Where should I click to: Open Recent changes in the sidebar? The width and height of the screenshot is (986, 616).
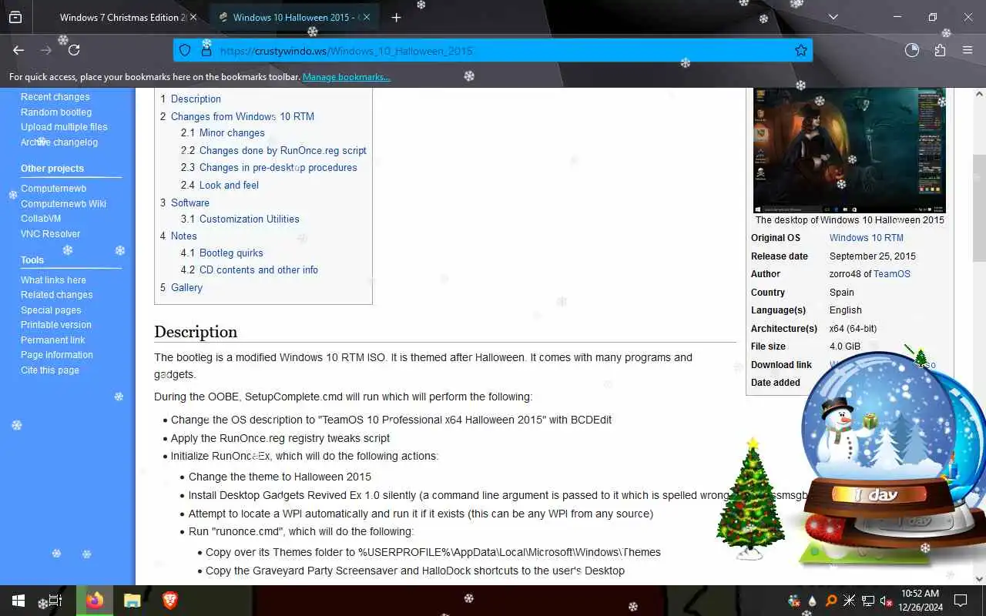click(55, 97)
